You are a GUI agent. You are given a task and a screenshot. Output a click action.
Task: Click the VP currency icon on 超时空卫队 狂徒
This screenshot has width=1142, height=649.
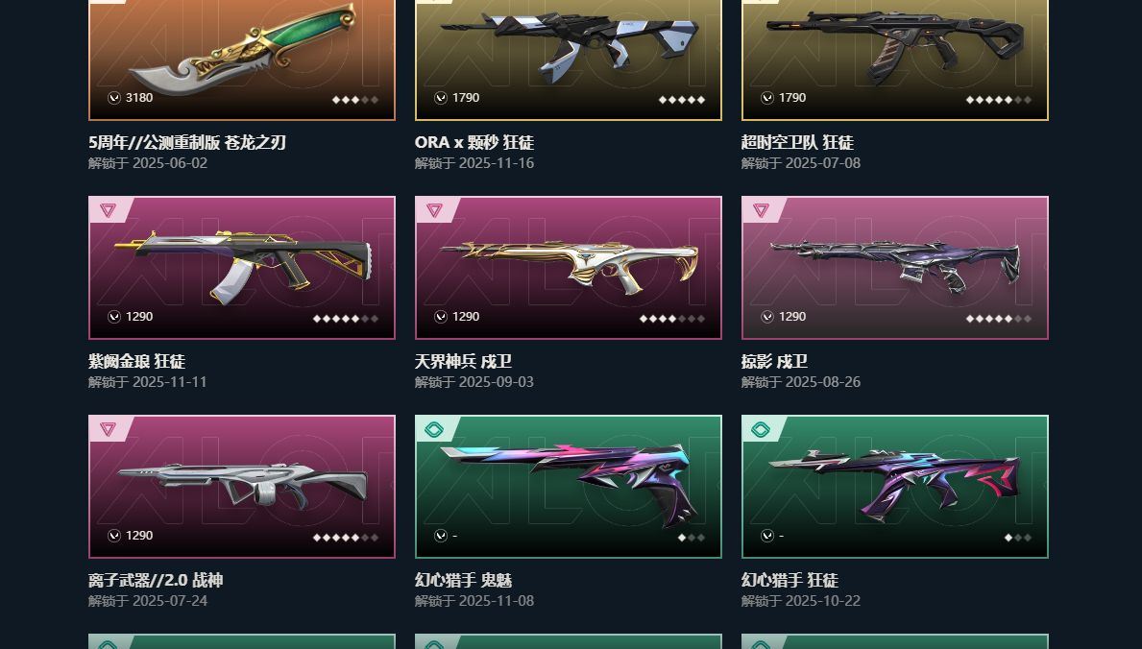(766, 98)
